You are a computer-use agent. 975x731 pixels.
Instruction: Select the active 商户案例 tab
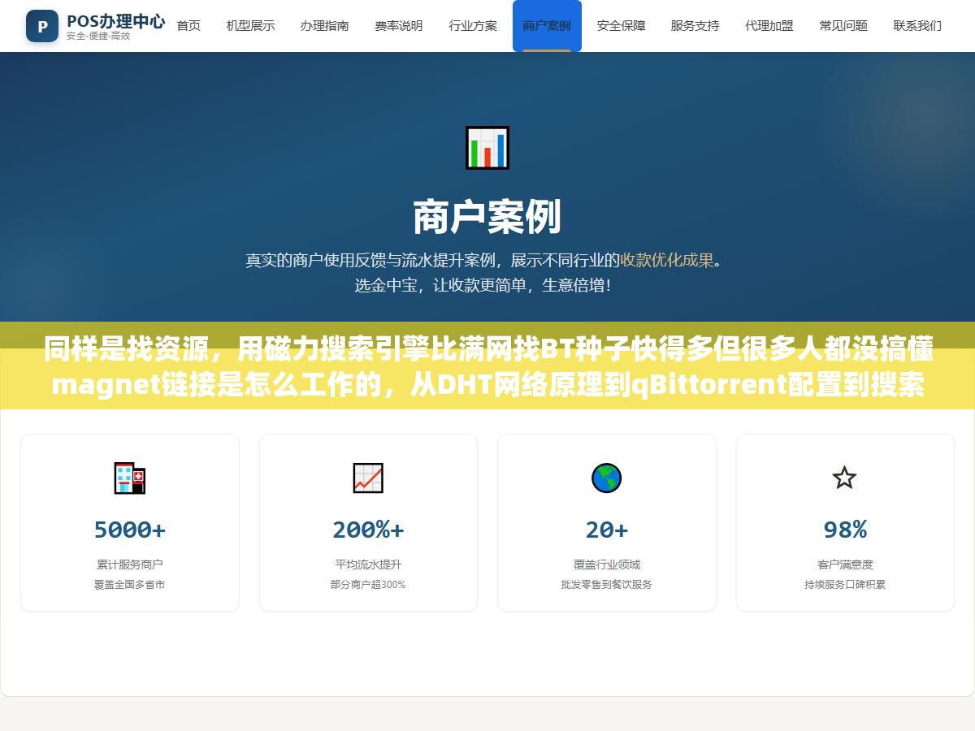pyautogui.click(x=547, y=26)
